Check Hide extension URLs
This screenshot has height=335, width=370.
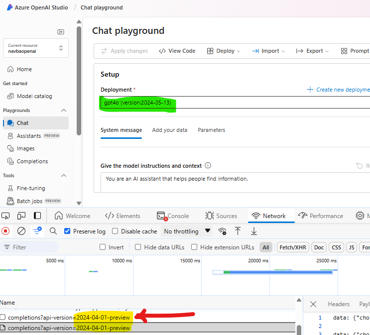[x=194, y=247]
